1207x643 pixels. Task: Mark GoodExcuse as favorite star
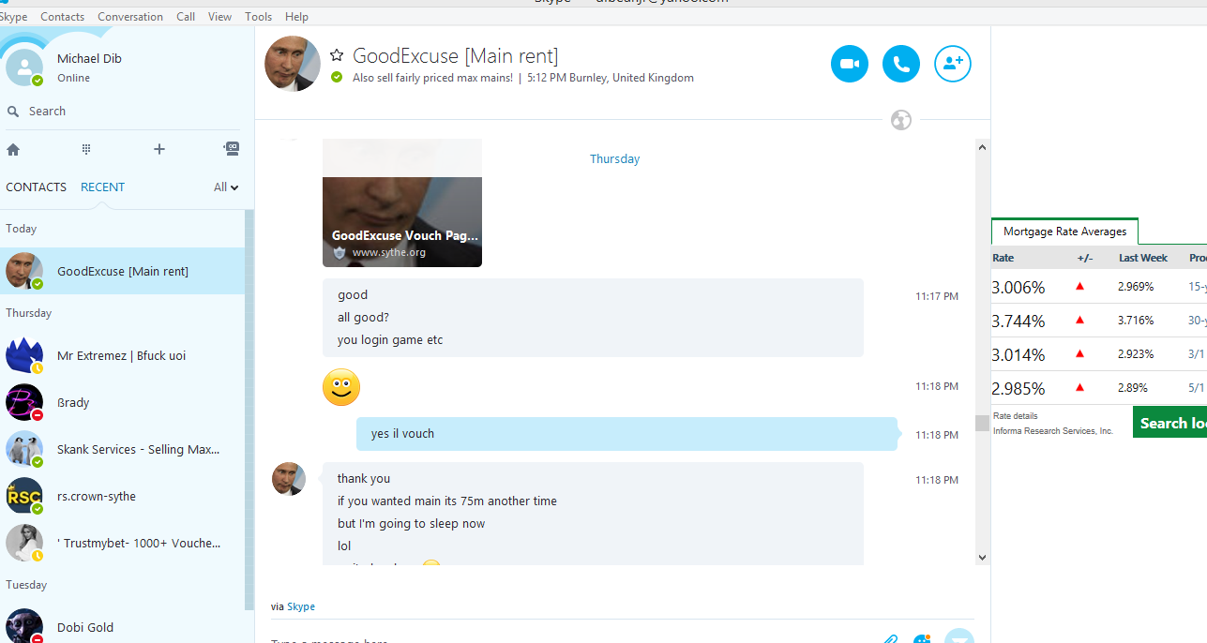pyautogui.click(x=337, y=55)
